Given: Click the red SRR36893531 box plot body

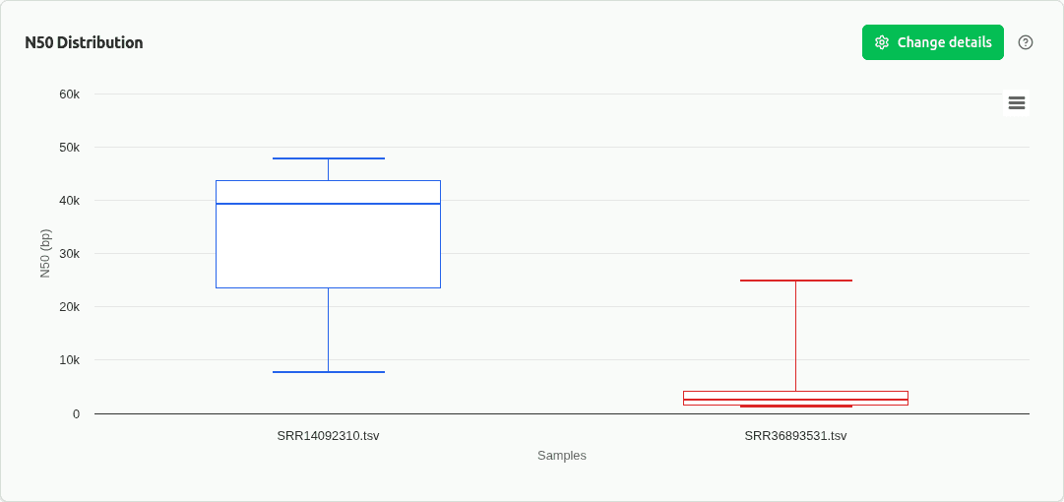Looking at the screenshot, I should click(795, 396).
